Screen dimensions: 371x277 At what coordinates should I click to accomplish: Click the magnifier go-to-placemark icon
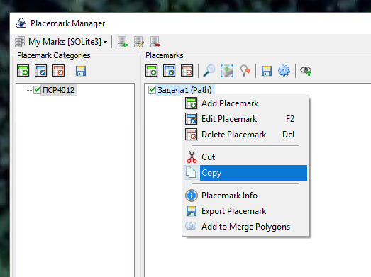point(209,71)
